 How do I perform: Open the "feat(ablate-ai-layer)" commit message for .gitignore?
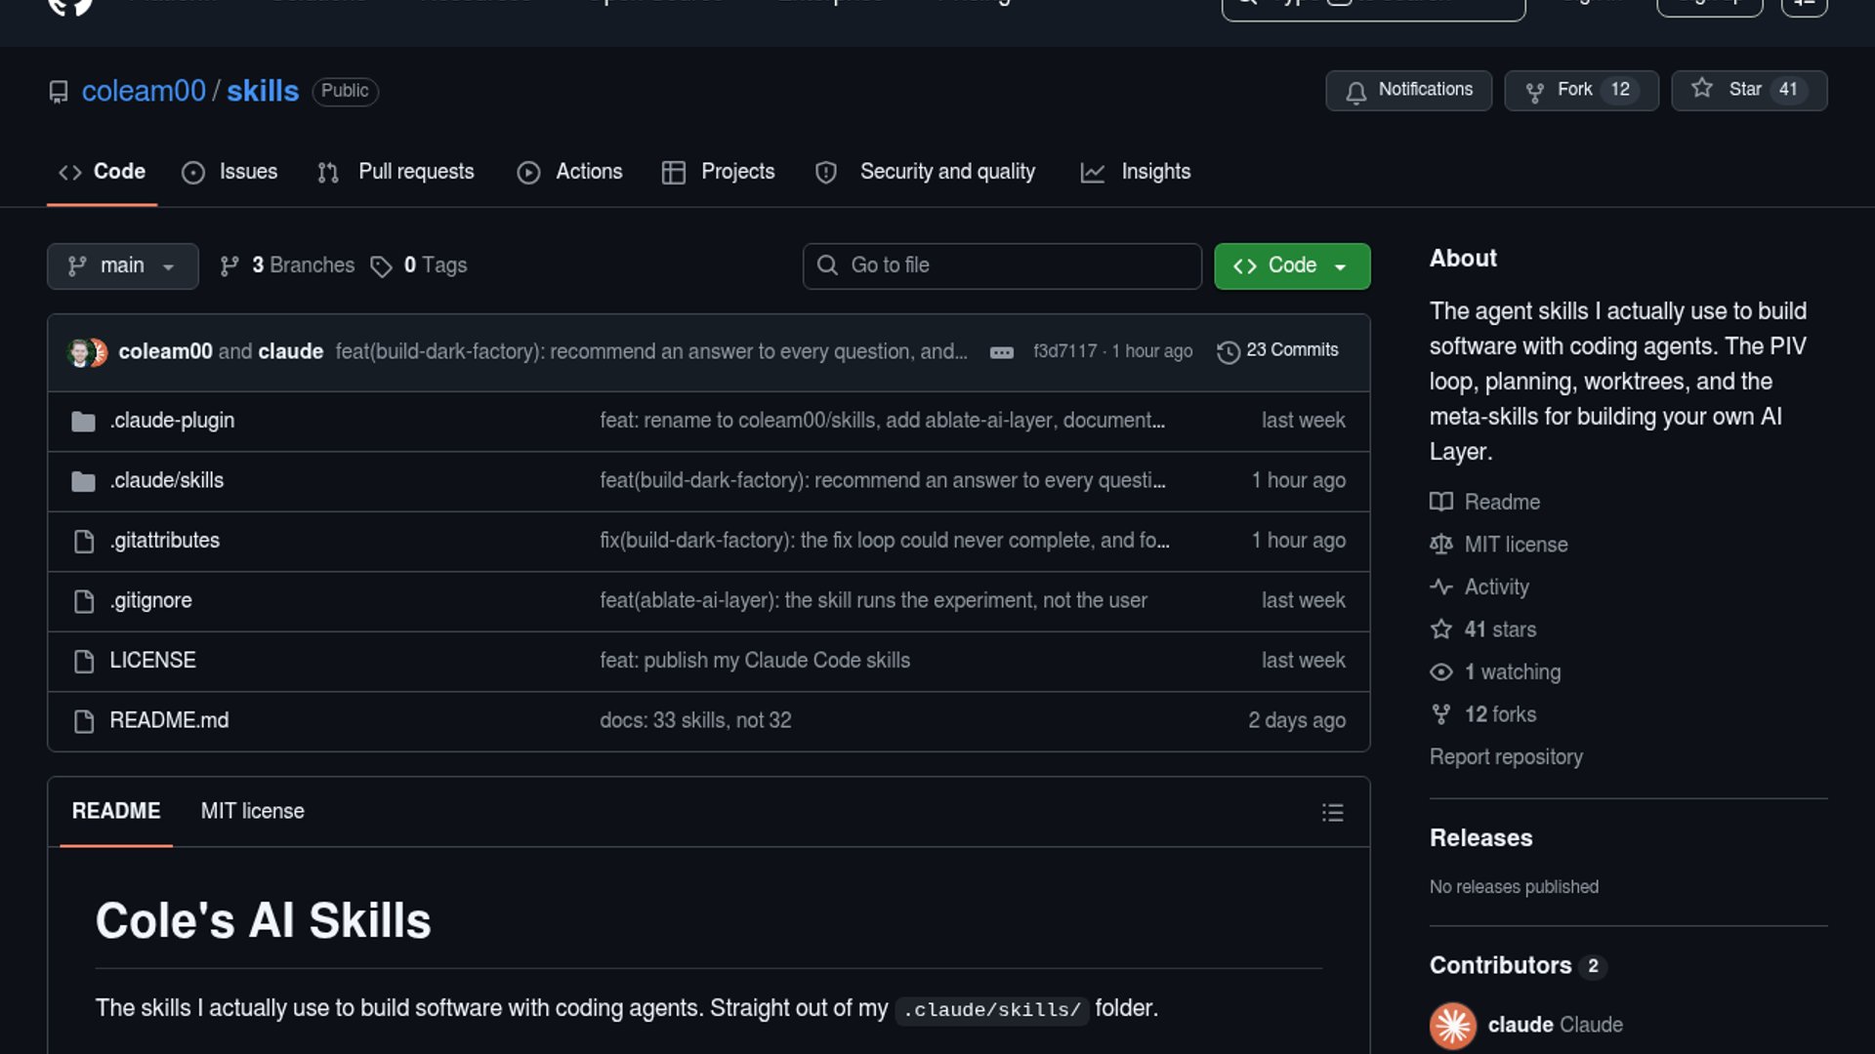[x=873, y=600]
